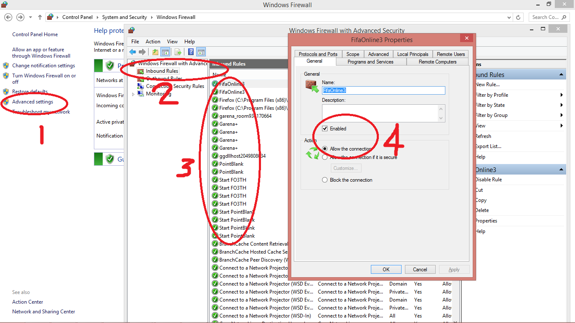The width and height of the screenshot is (575, 323).
Task: Select Inbound Rules in the console tree
Action: pyautogui.click(x=162, y=71)
